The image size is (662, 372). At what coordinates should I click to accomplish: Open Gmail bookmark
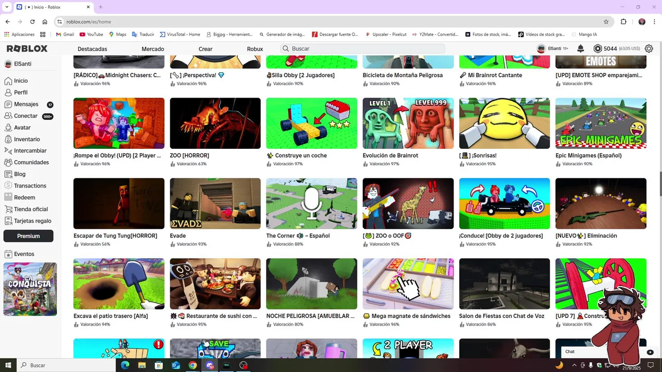[x=65, y=35]
